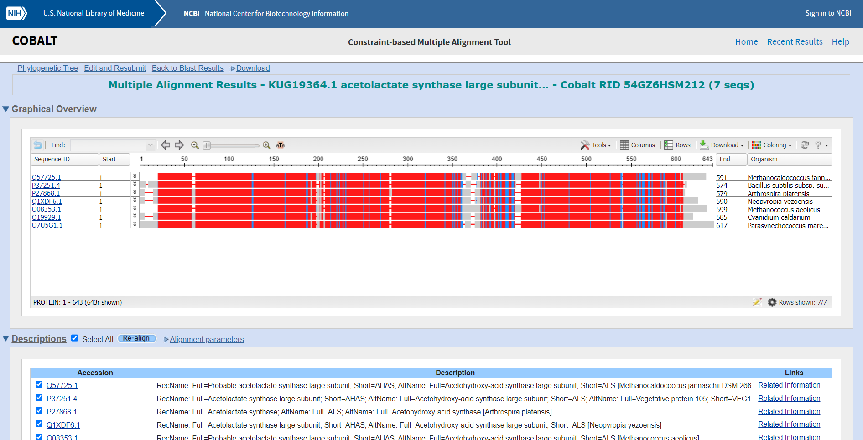
Task: Select the 'Cyanidium caldarium' organism cell
Action: (x=789, y=217)
